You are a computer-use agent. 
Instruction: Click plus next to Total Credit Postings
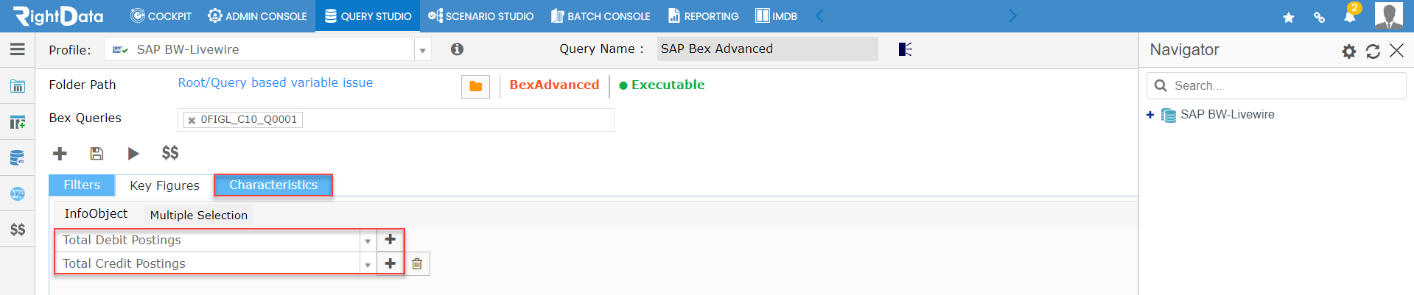coord(390,263)
